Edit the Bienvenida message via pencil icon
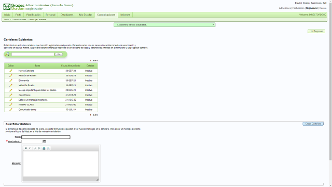Viewport: 332px width, 187px height. click(x=11, y=81)
